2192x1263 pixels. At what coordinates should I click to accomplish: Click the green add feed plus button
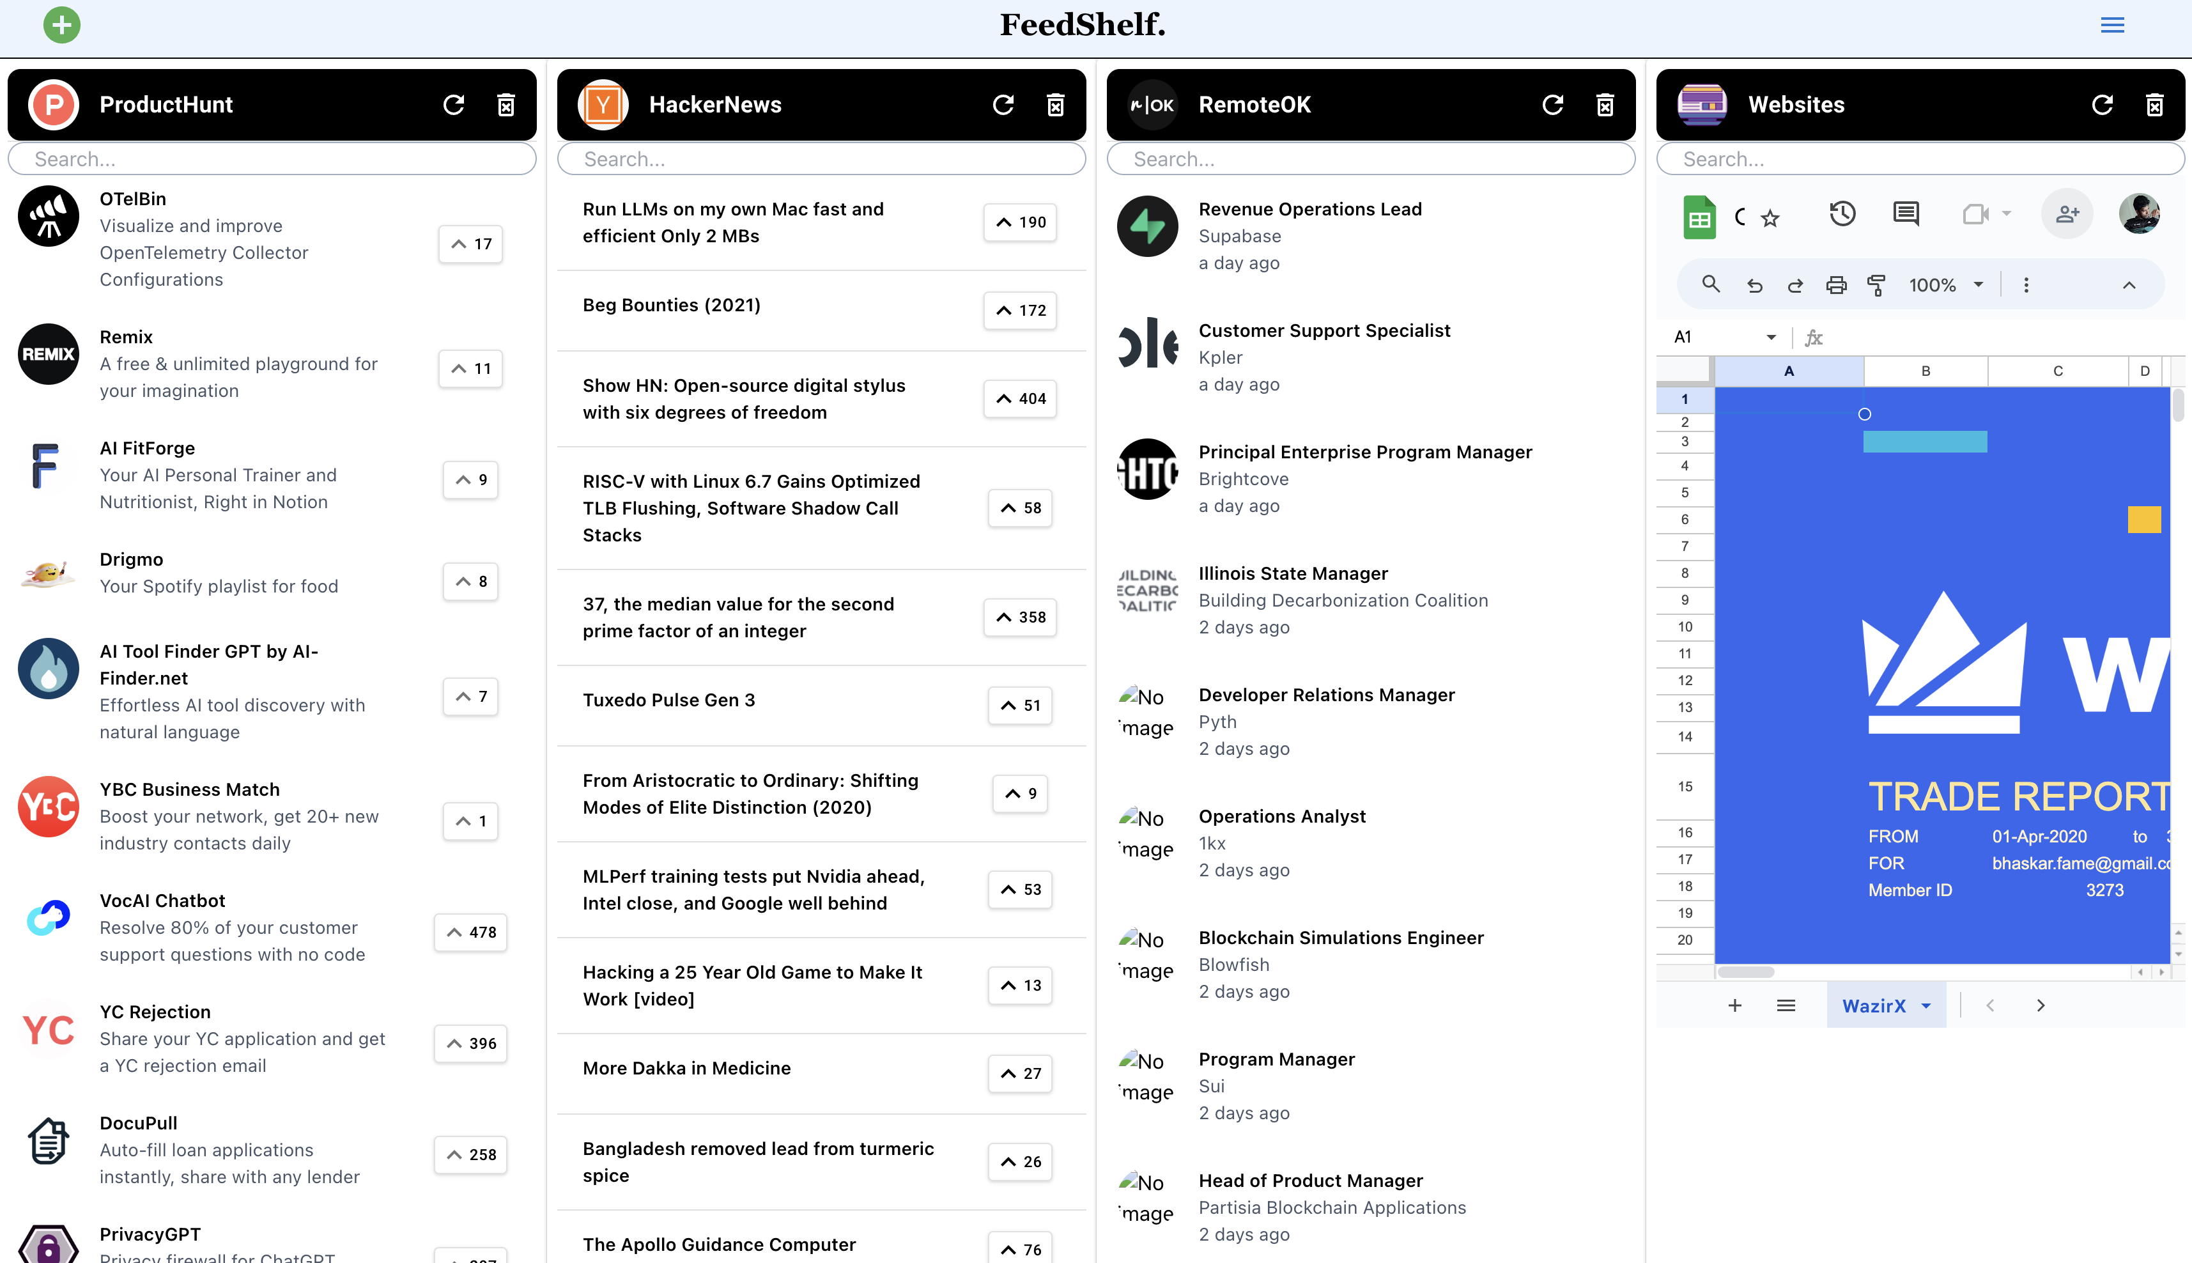[61, 25]
